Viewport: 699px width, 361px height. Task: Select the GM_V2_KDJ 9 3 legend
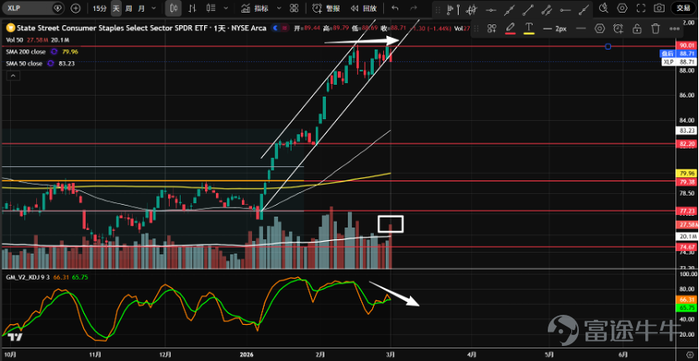(28, 277)
